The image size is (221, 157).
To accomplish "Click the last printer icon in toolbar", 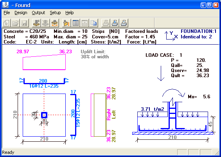I will click(124, 23).
